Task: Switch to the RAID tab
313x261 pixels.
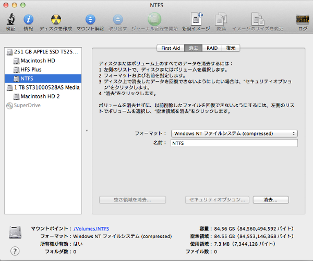Action: [212, 48]
